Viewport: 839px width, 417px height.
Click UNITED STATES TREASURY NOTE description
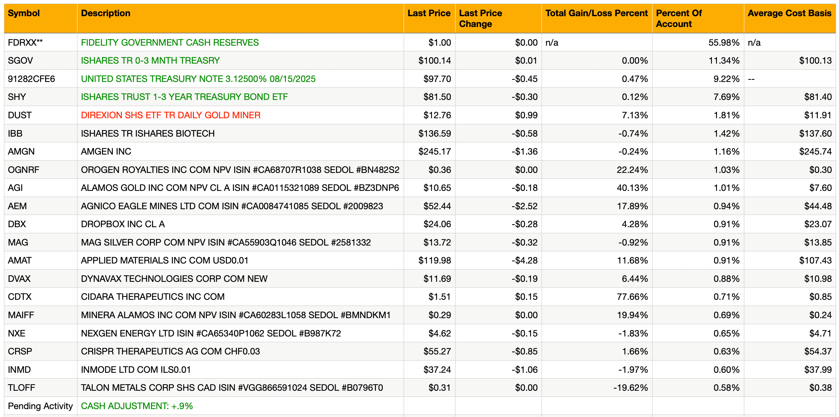click(x=198, y=79)
